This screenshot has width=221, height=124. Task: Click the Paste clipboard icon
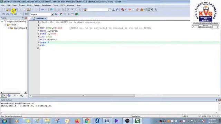point(28,10)
